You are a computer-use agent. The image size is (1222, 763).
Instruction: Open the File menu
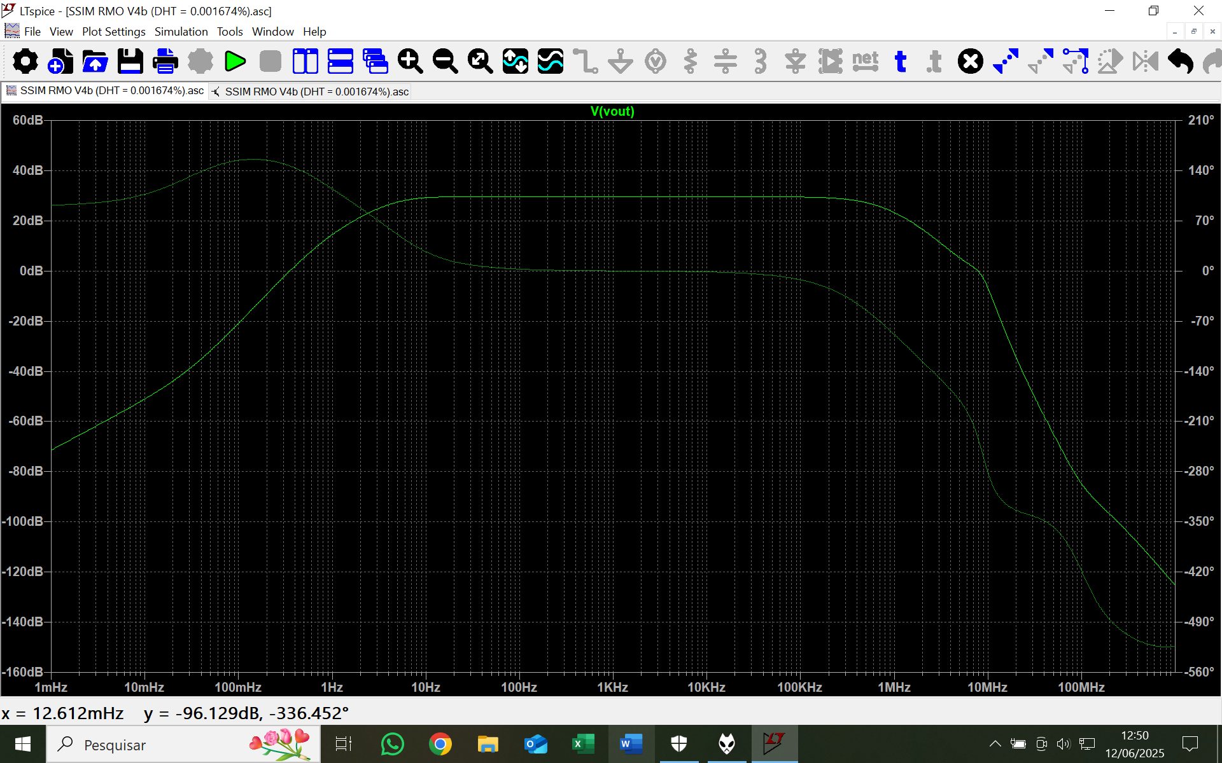coord(32,32)
